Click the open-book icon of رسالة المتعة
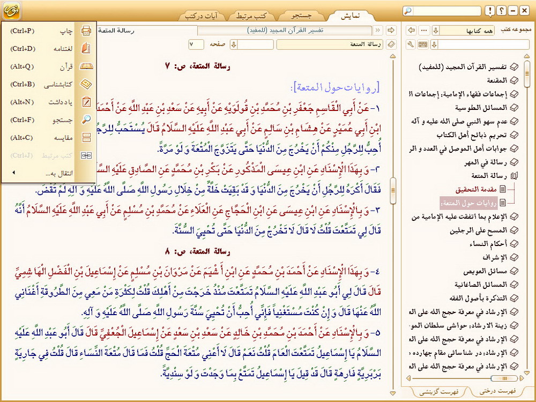This screenshot has width=536, height=402. [514, 176]
